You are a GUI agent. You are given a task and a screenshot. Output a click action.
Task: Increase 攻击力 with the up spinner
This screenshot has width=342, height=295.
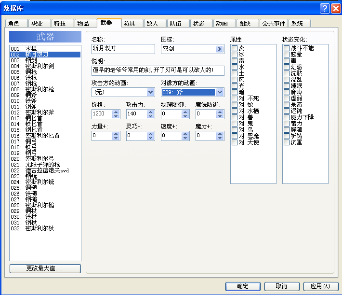click(150, 112)
